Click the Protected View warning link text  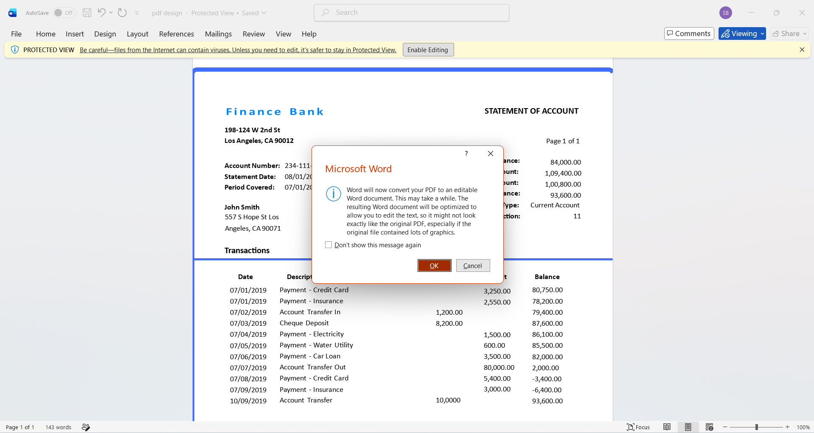pos(238,50)
